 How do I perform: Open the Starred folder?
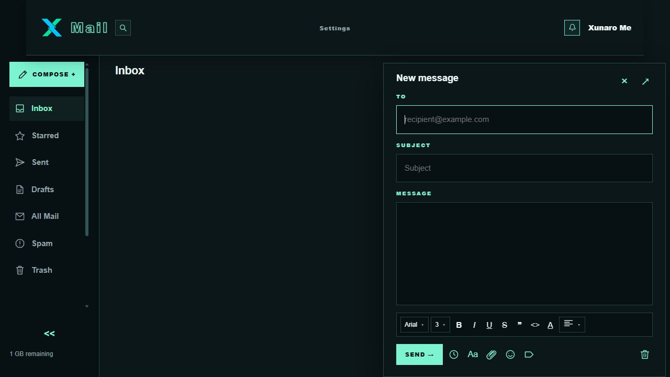point(47,136)
